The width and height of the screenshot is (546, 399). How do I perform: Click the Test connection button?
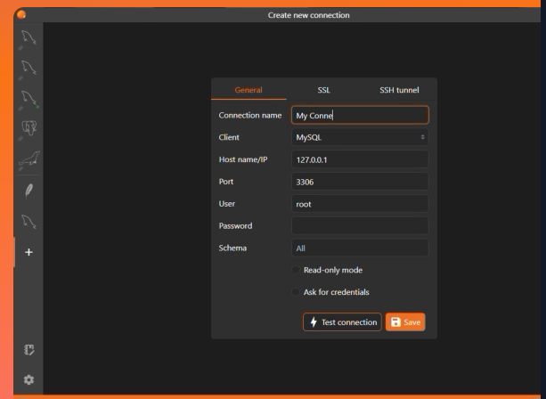coord(342,322)
